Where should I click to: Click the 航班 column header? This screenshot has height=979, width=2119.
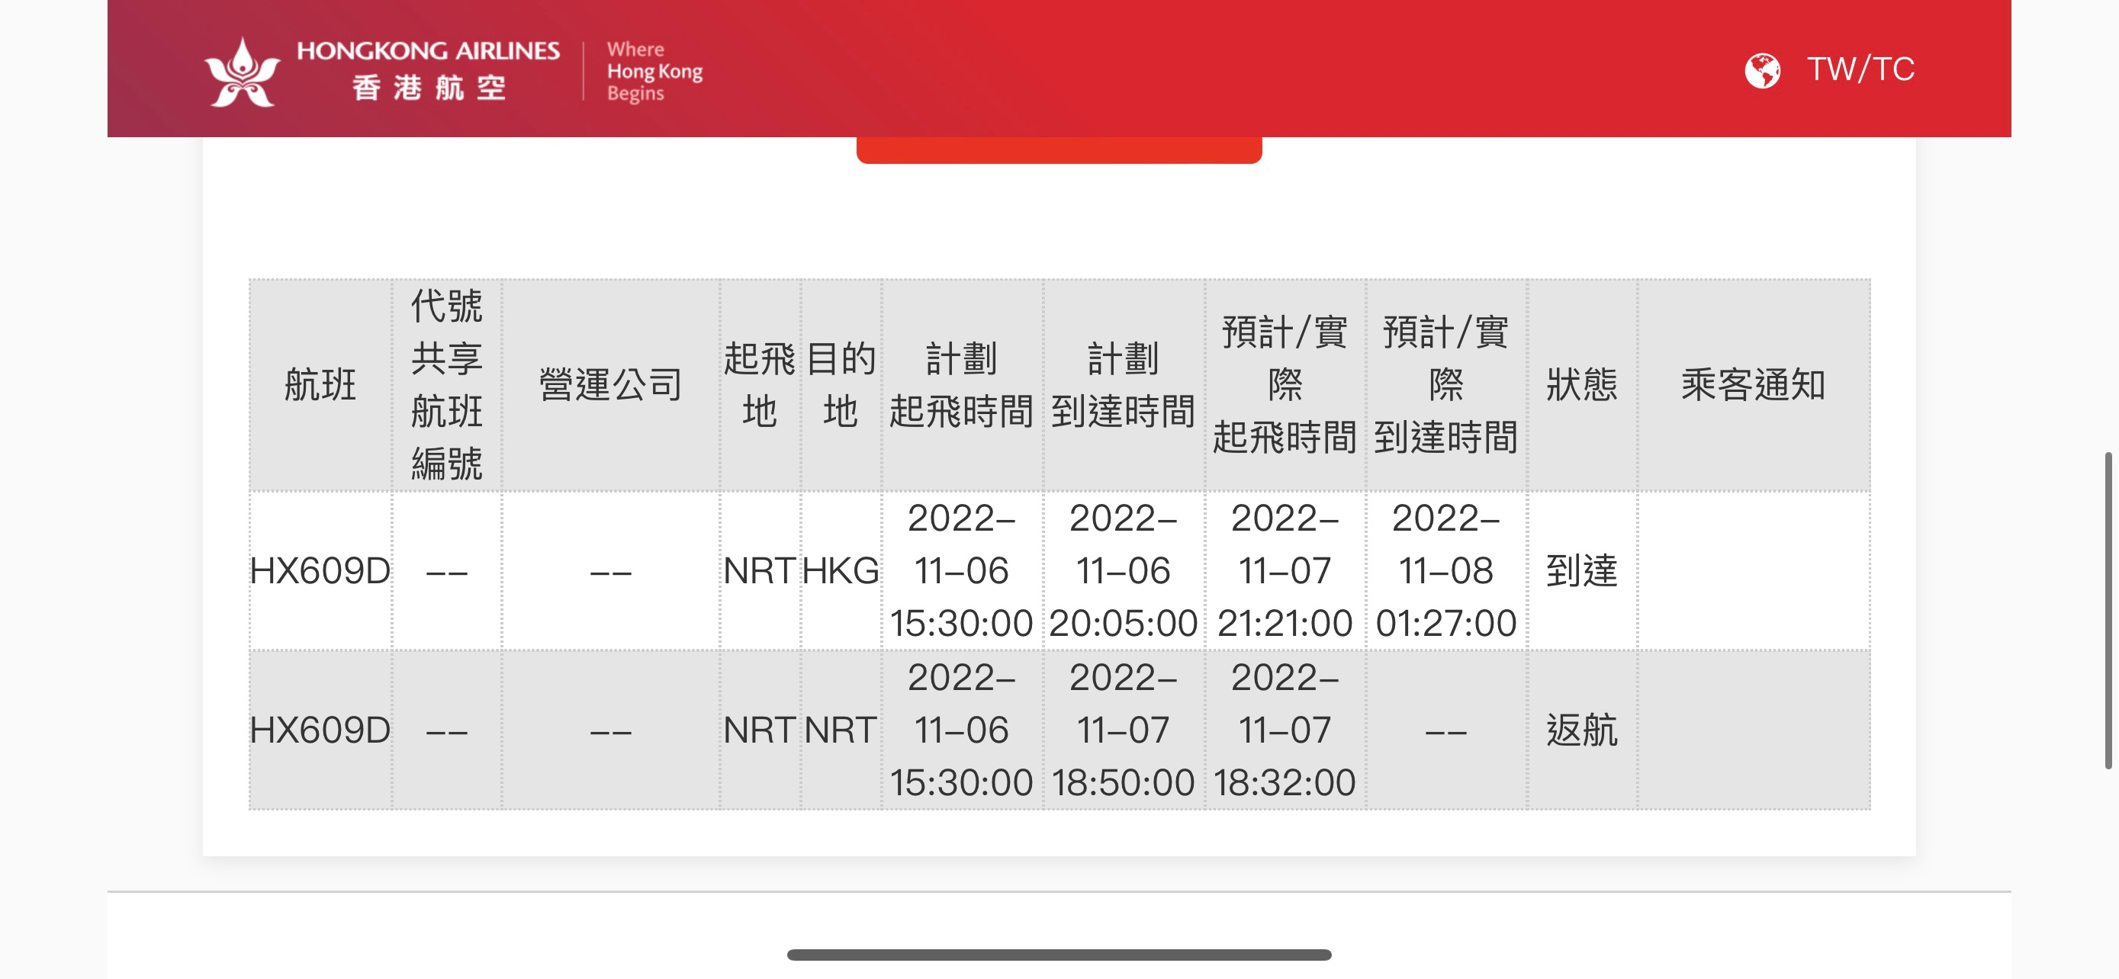click(320, 385)
